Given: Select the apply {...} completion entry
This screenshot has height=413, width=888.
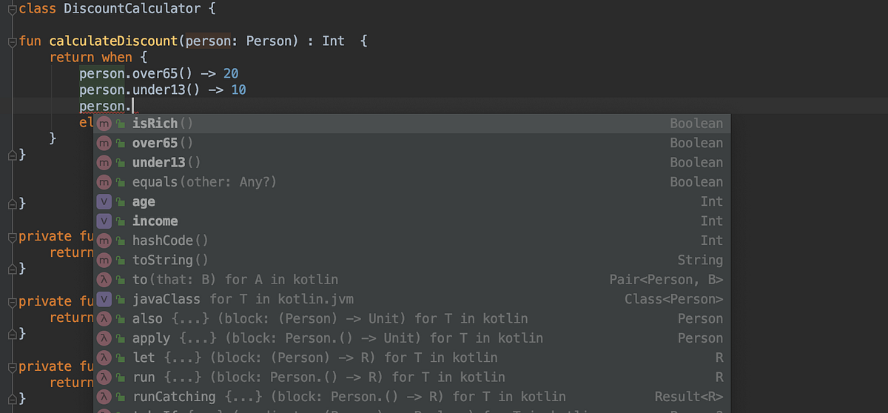Looking at the screenshot, I should pyautogui.click(x=411, y=338).
